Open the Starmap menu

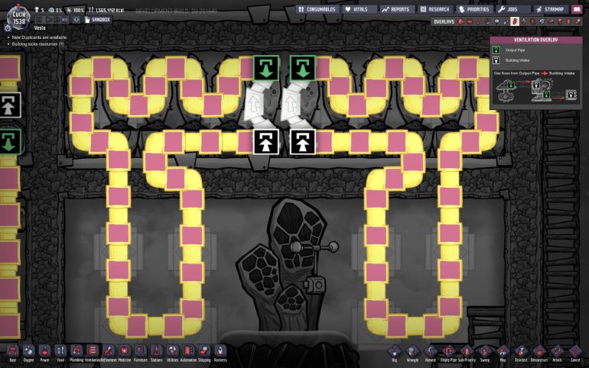point(551,9)
